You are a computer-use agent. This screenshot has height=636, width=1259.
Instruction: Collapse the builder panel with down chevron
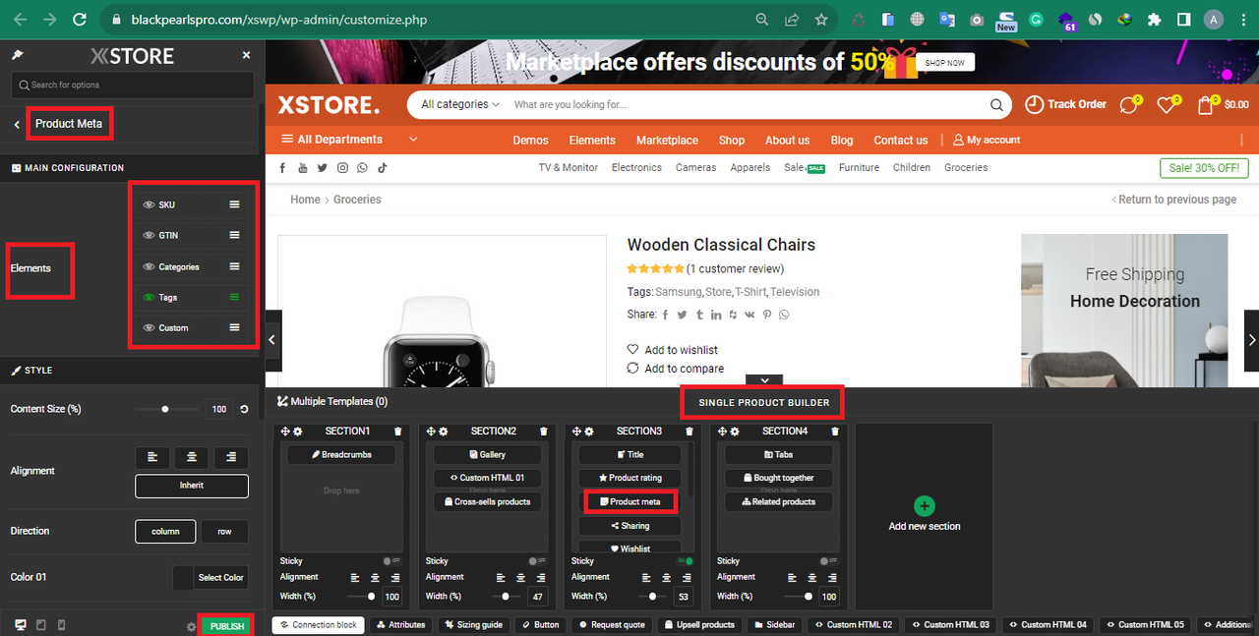(764, 380)
